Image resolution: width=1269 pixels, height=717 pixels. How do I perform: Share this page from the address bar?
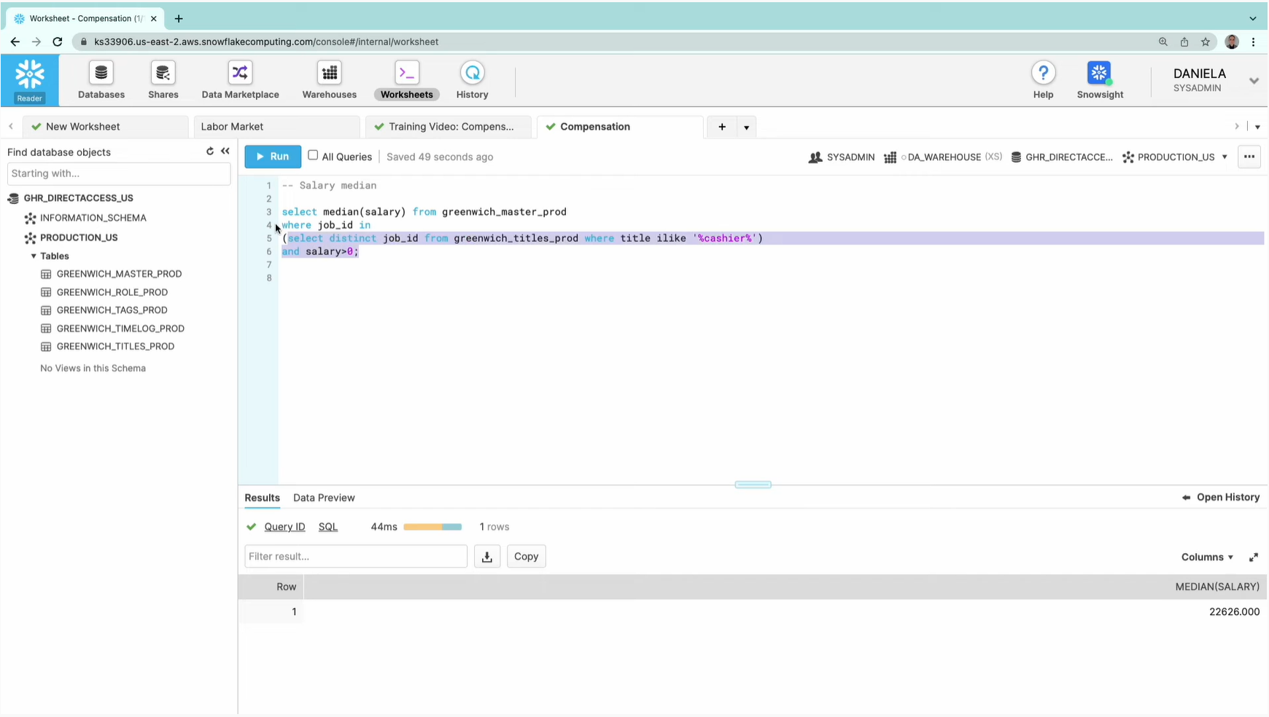tap(1184, 42)
